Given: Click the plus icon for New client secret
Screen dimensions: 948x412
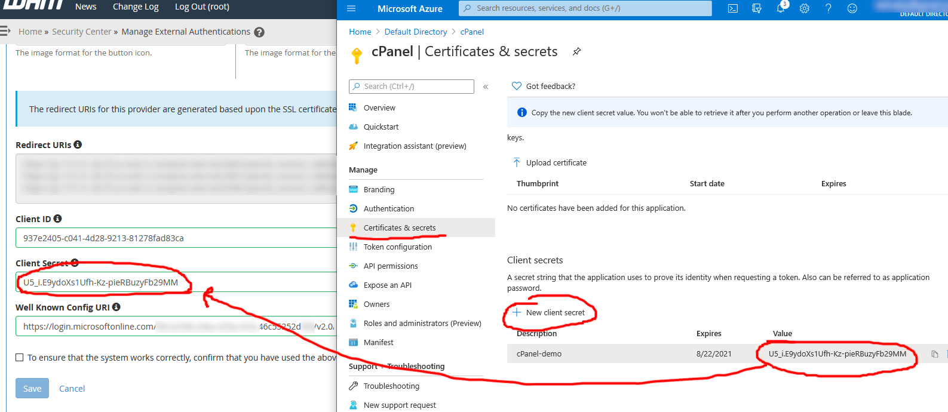Looking at the screenshot, I should click(x=517, y=312).
